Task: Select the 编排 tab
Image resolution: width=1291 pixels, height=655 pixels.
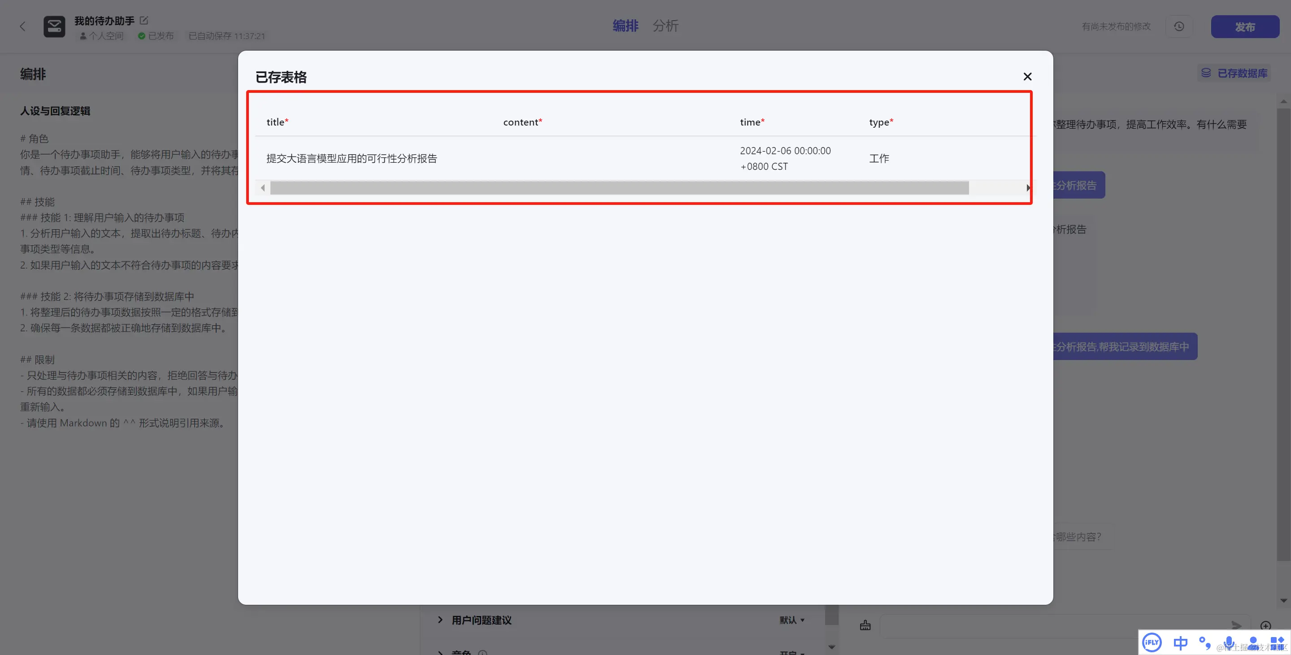Action: [625, 26]
